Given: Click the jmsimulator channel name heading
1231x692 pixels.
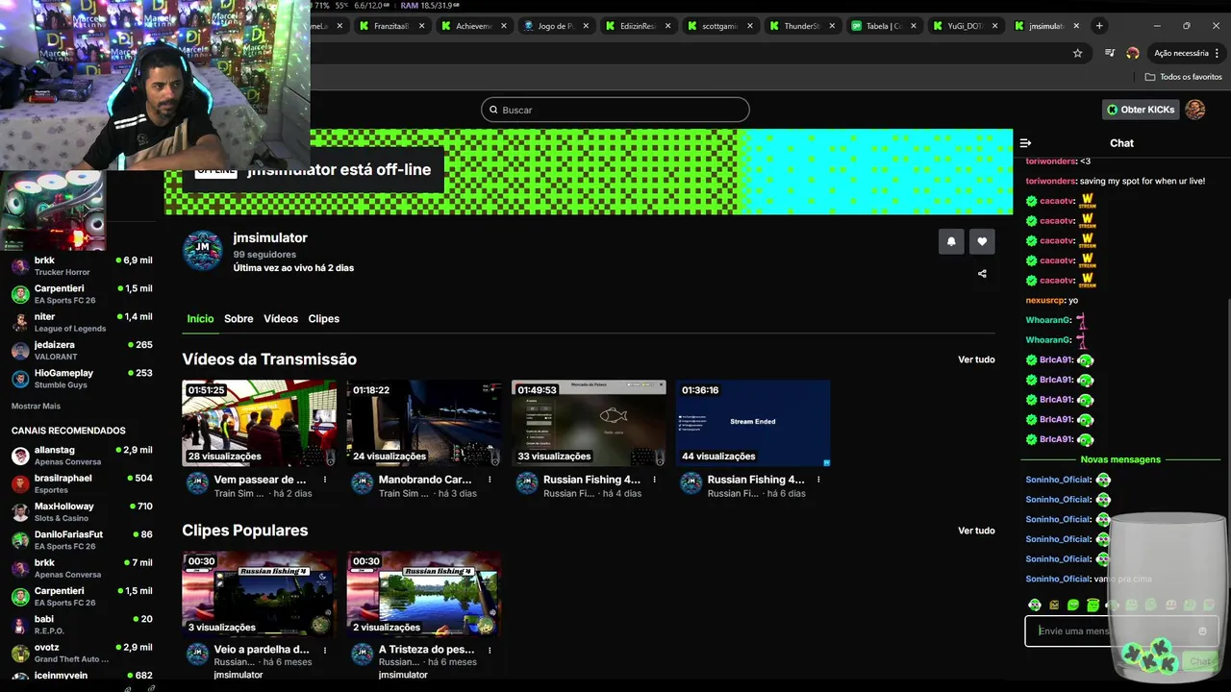Looking at the screenshot, I should click(270, 237).
